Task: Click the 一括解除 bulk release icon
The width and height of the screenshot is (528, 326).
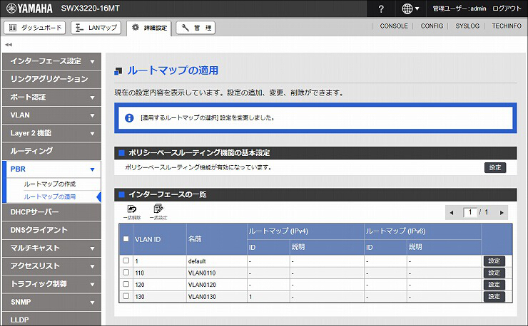Action: [x=132, y=212]
